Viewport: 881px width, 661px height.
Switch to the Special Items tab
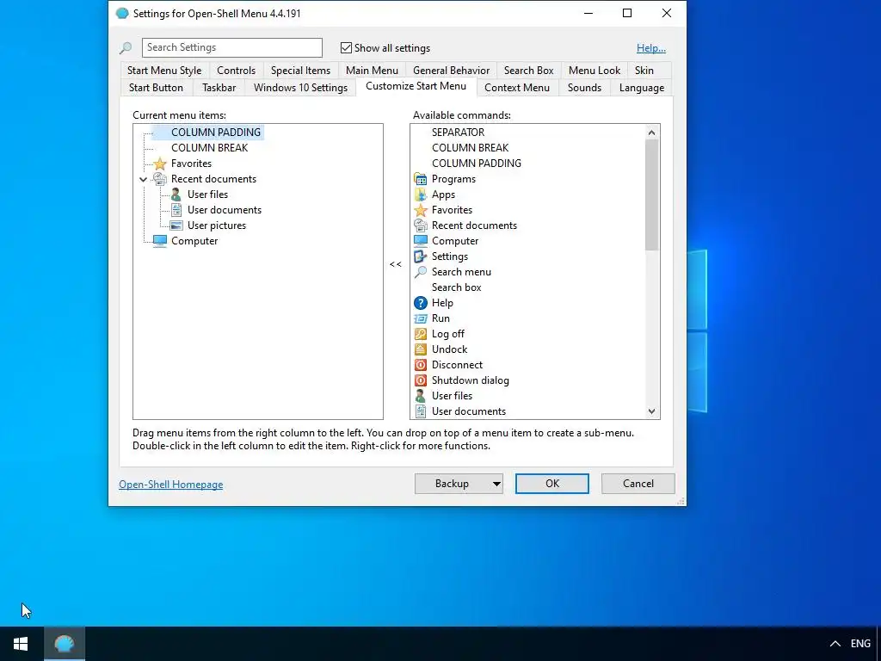click(x=300, y=71)
